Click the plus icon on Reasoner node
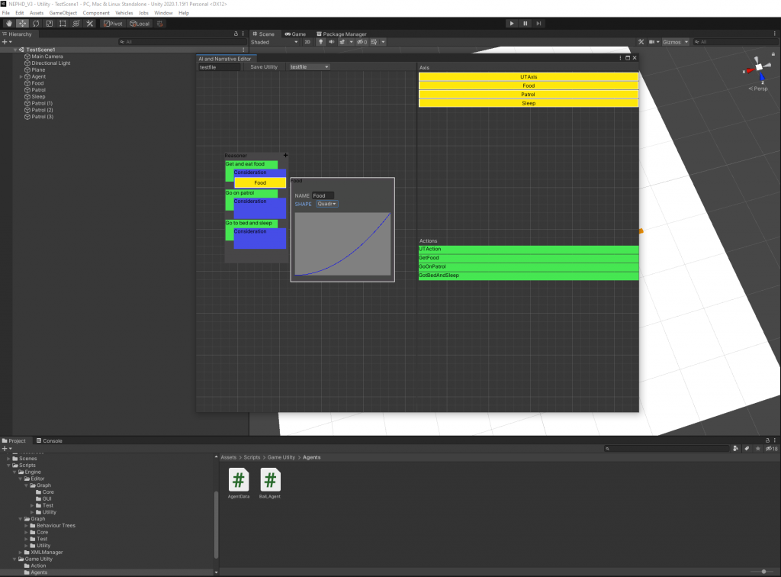This screenshot has height=577, width=781. tap(285, 155)
